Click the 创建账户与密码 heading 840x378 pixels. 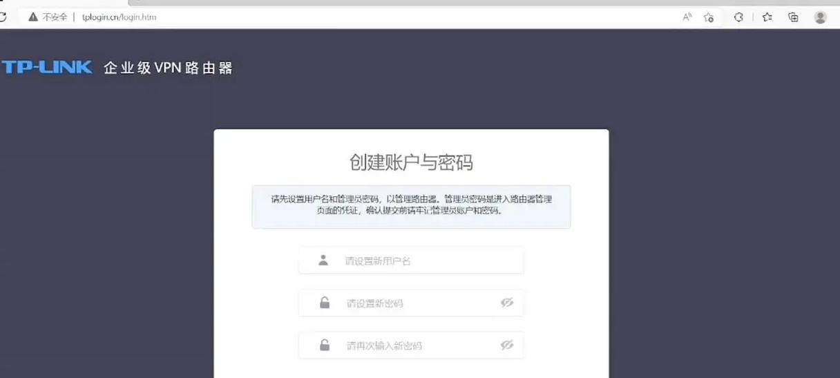click(411, 162)
